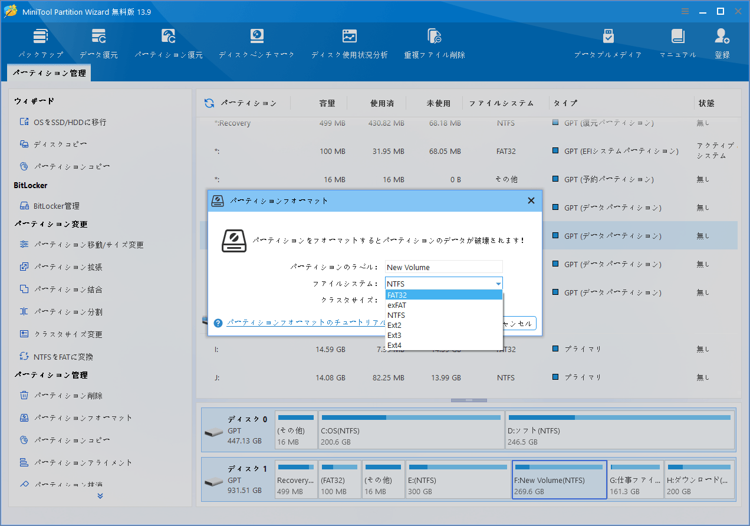Click the panel splitter handle above disk map
This screenshot has width=750, height=526.
469,400
